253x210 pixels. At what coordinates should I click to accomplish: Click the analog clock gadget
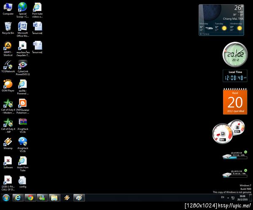(235, 54)
